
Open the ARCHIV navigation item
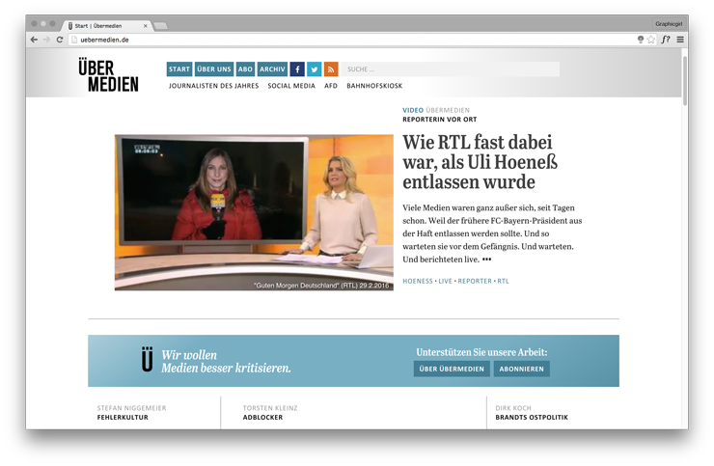click(x=272, y=69)
